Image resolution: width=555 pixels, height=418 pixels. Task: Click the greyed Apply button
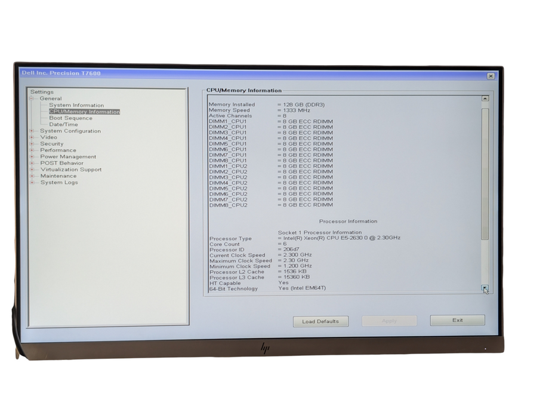coord(389,321)
